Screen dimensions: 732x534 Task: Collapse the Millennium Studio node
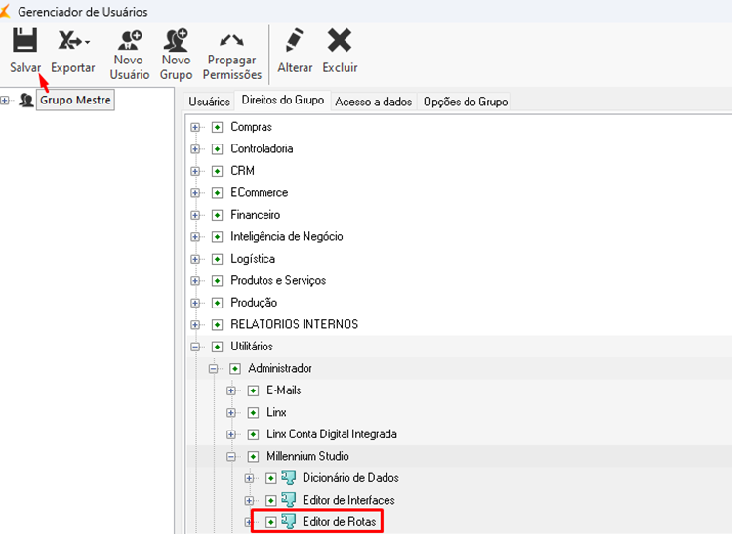tap(231, 456)
